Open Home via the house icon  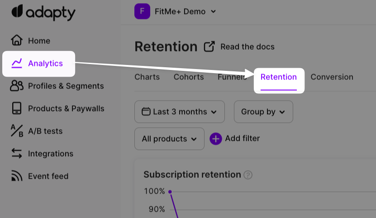pos(17,40)
